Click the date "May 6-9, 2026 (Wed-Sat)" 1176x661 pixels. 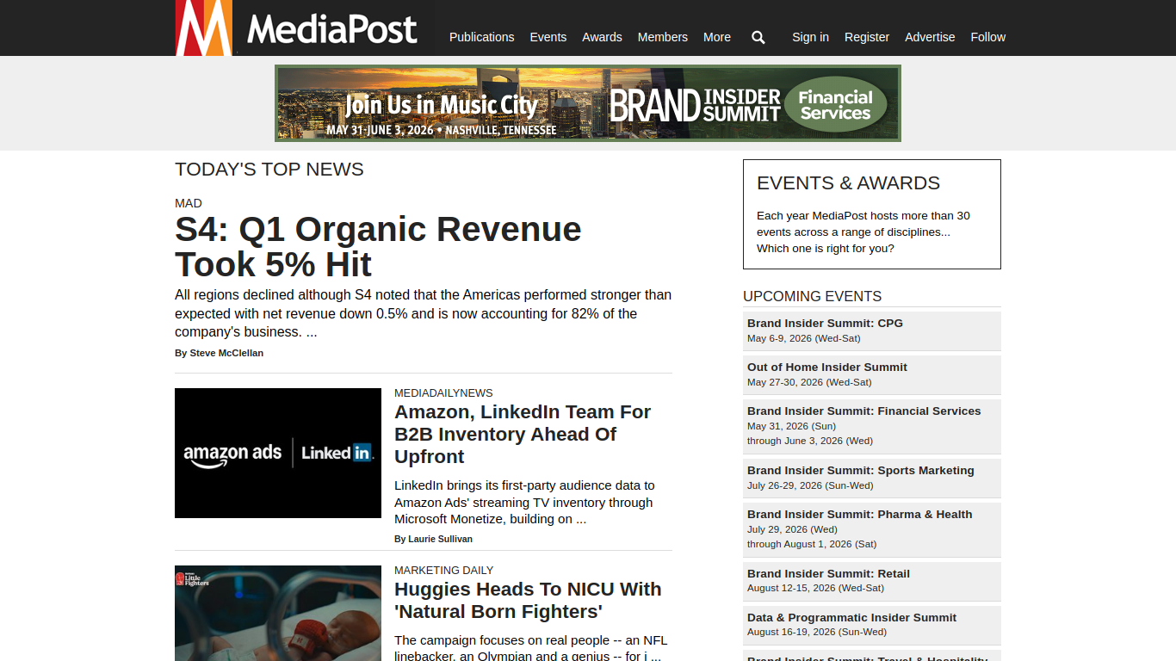[803, 338]
